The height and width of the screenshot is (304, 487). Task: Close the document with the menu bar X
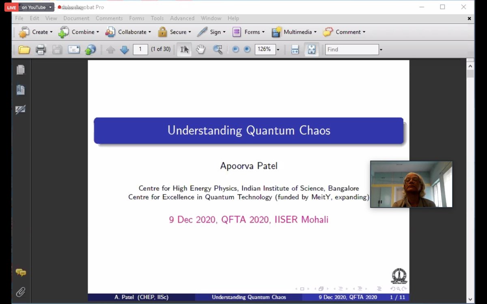469,18
